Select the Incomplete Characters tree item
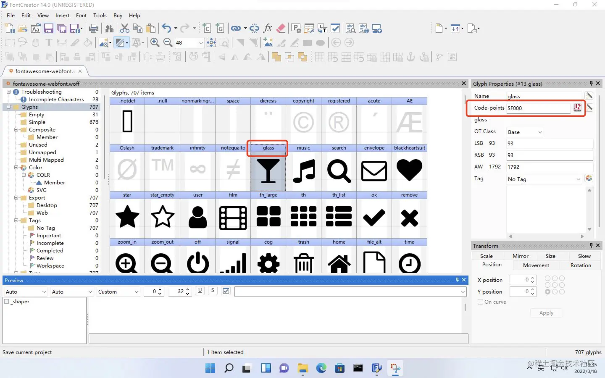Screen dimensions: 605x378 pos(56,100)
